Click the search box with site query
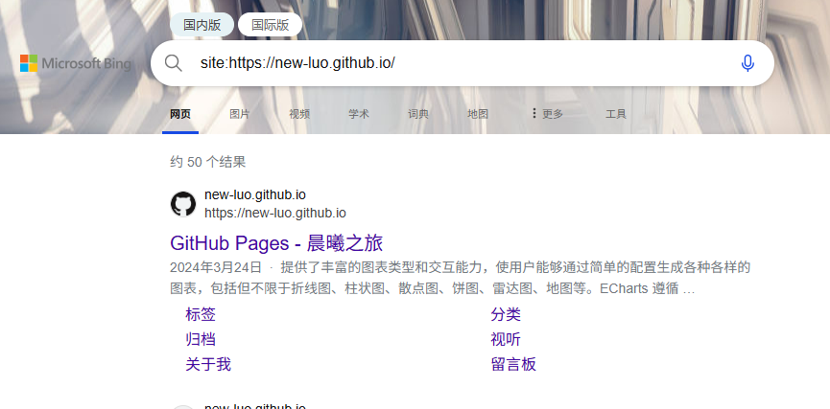 pos(462,63)
